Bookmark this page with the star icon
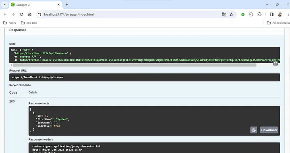Image resolution: width=290 pixels, height=153 pixels. coord(231,14)
